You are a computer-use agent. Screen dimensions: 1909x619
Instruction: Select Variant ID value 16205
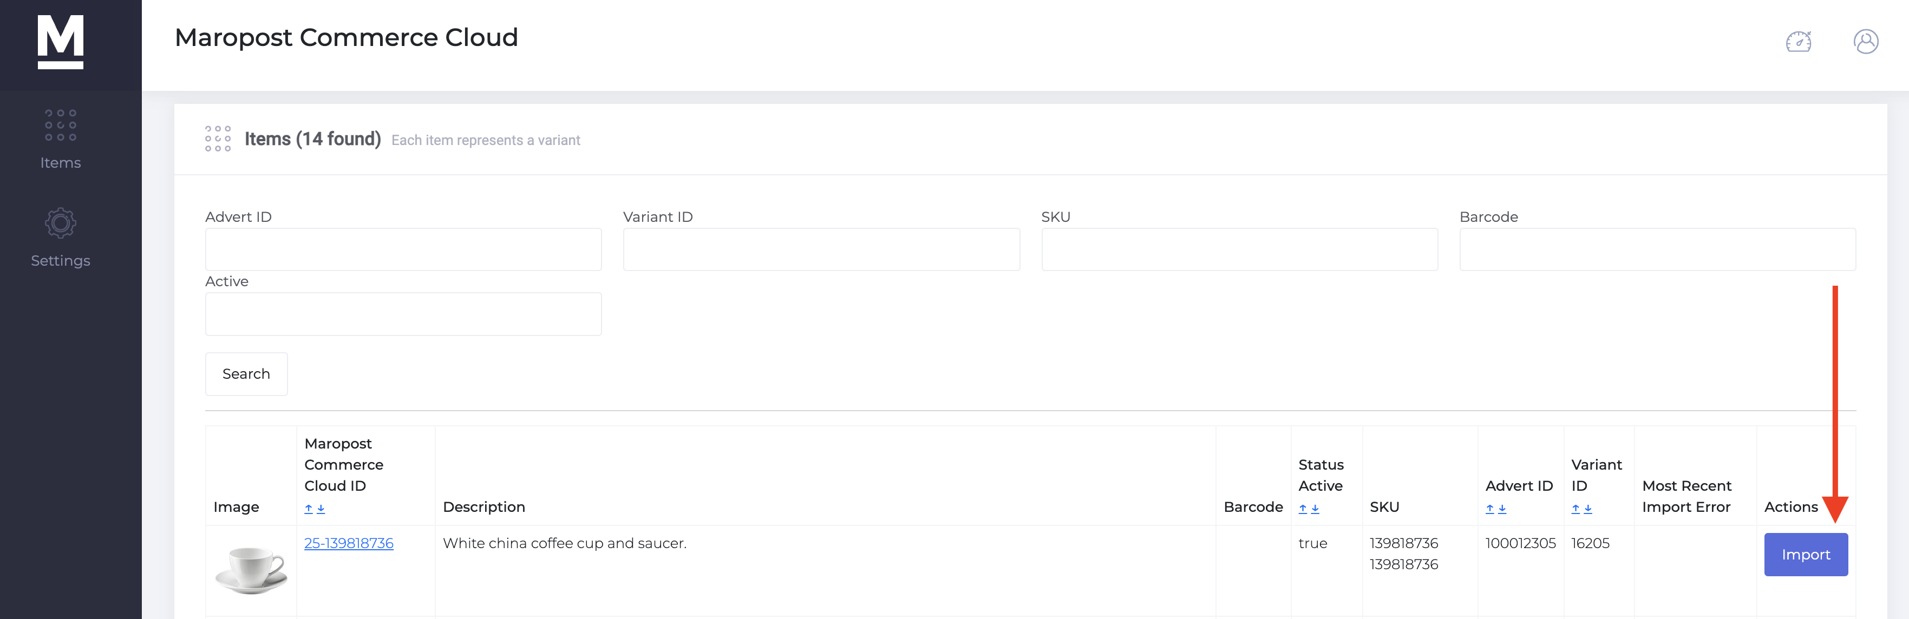(1590, 543)
